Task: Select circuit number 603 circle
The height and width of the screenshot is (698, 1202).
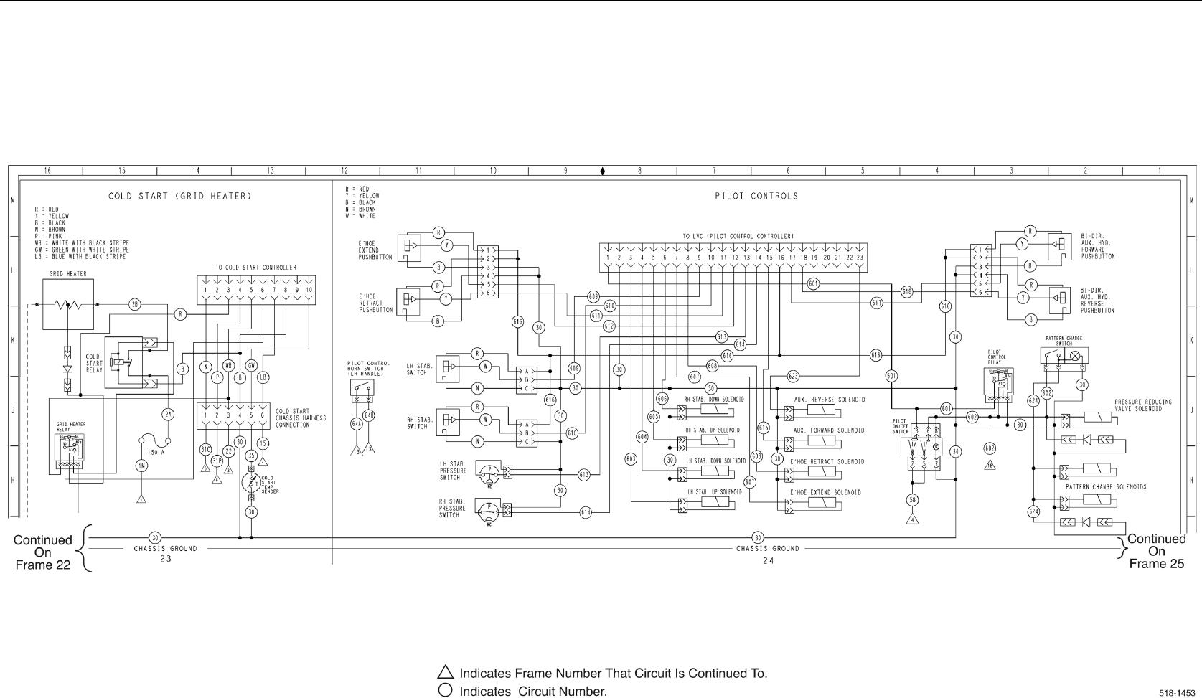Action: coord(631,459)
